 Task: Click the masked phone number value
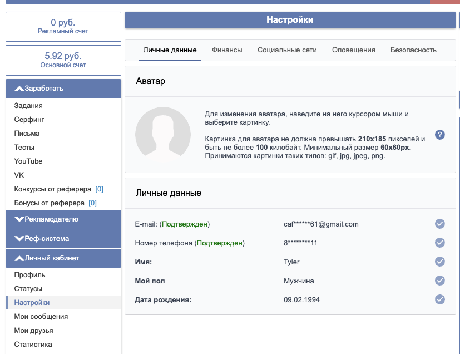point(300,243)
